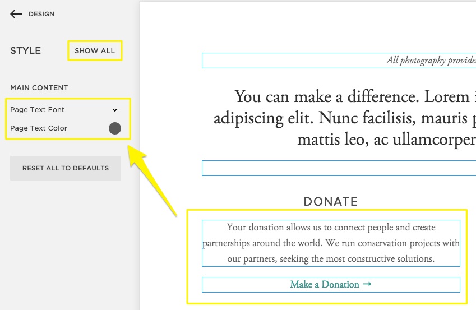This screenshot has height=310, width=476.
Task: Click the Show All button
Action: click(x=95, y=50)
